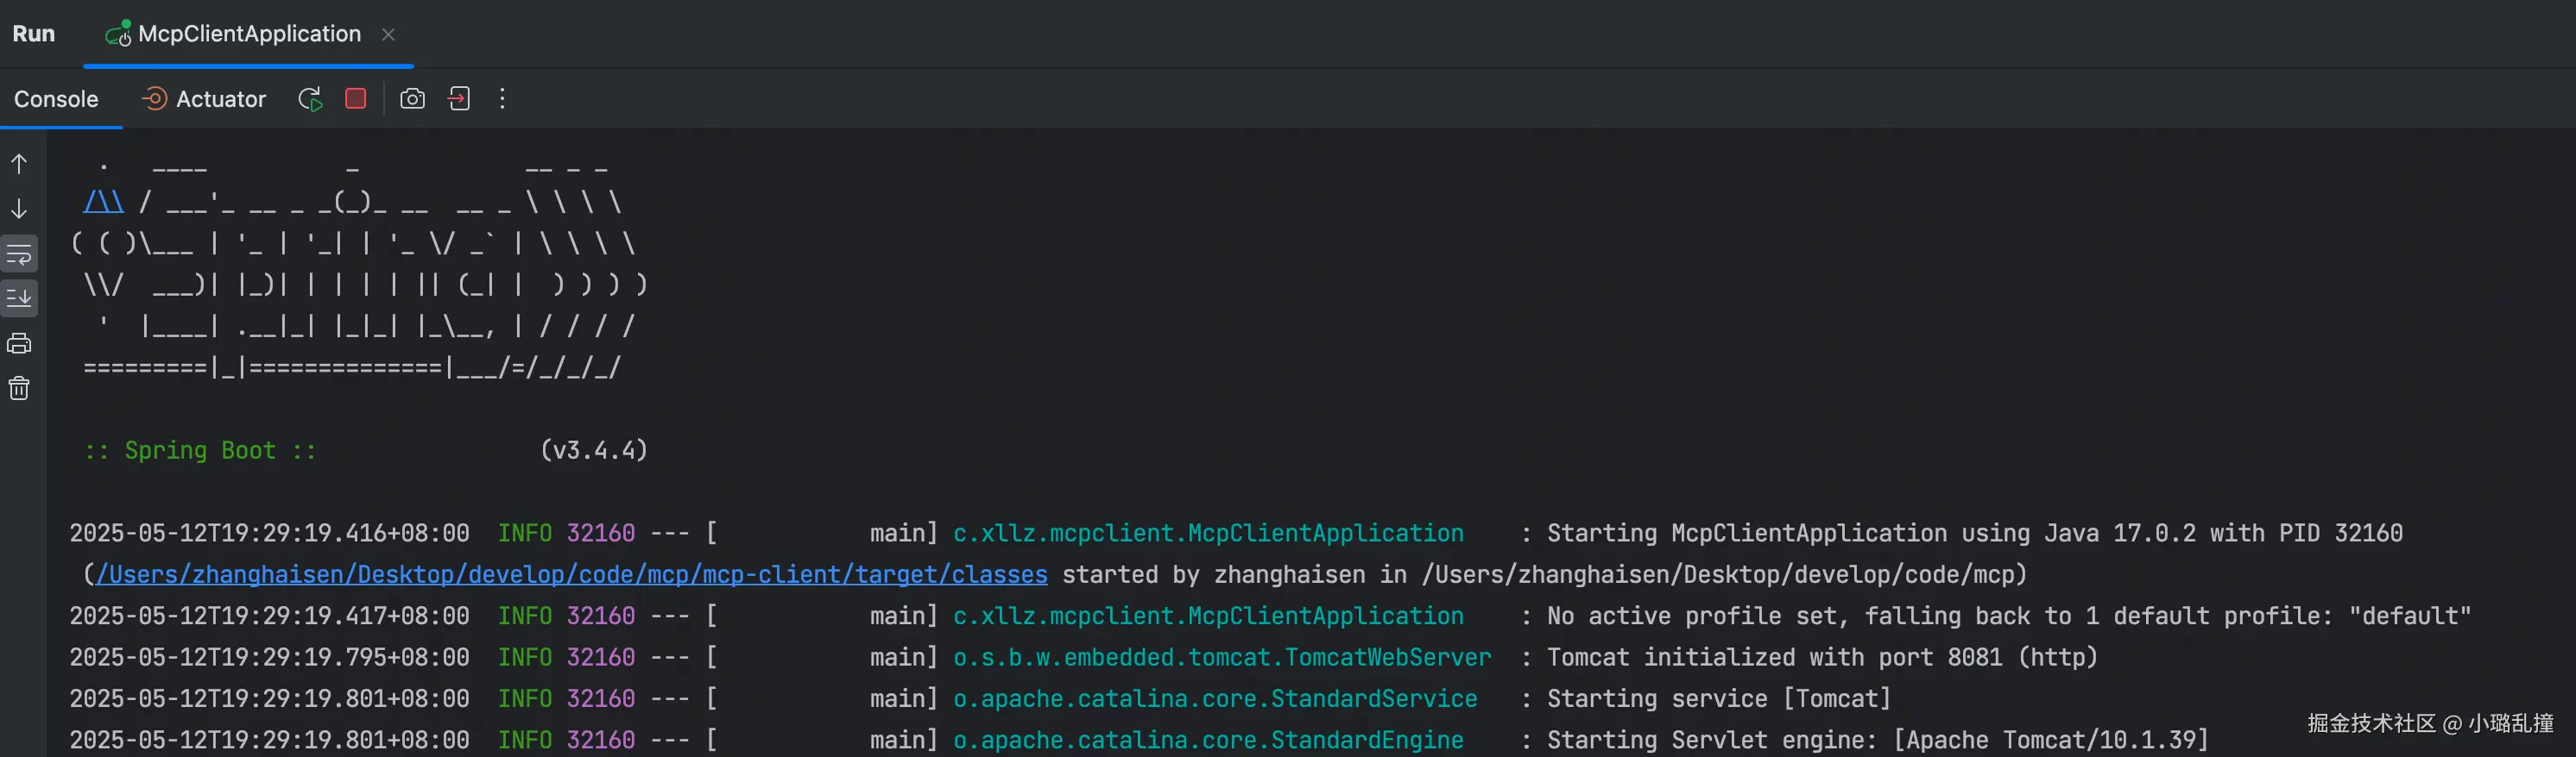The image size is (2576, 757).
Task: Click the Rerun McpClientApplication icon
Action: [x=310, y=99]
